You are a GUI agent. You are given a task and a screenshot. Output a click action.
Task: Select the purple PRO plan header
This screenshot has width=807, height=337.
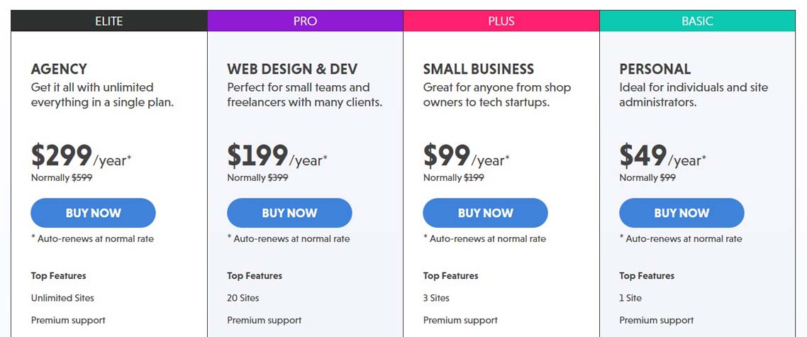click(305, 21)
